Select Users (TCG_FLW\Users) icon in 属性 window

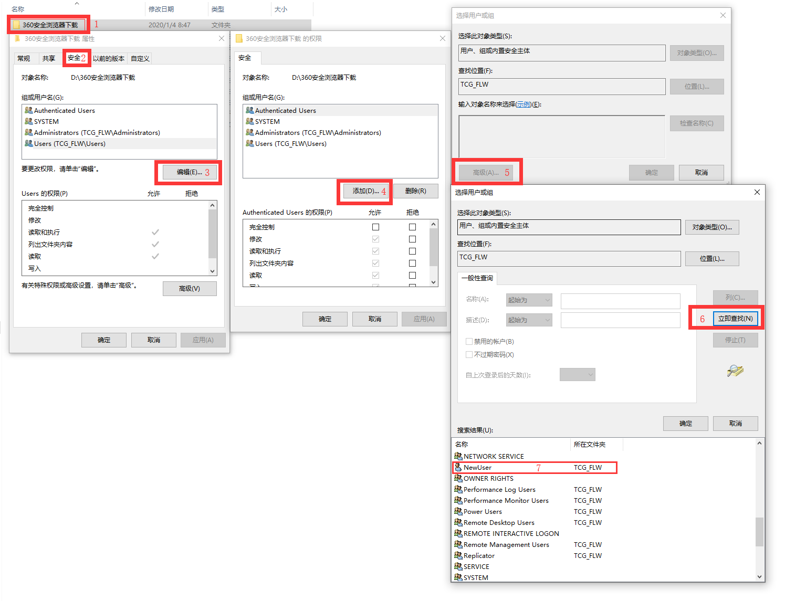(x=29, y=143)
